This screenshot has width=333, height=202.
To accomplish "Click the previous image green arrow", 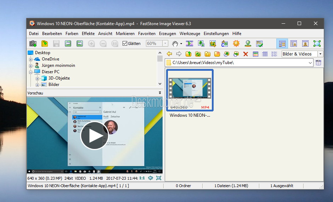I will tap(68, 44).
